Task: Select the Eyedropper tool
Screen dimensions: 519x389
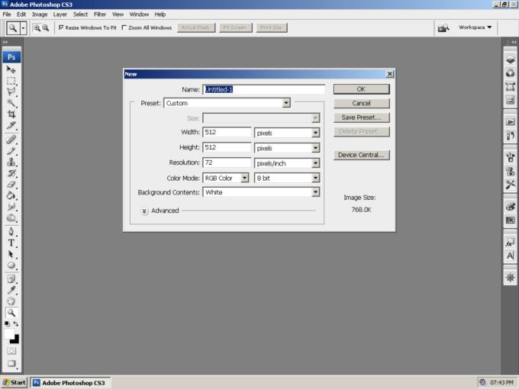Action: [x=11, y=290]
